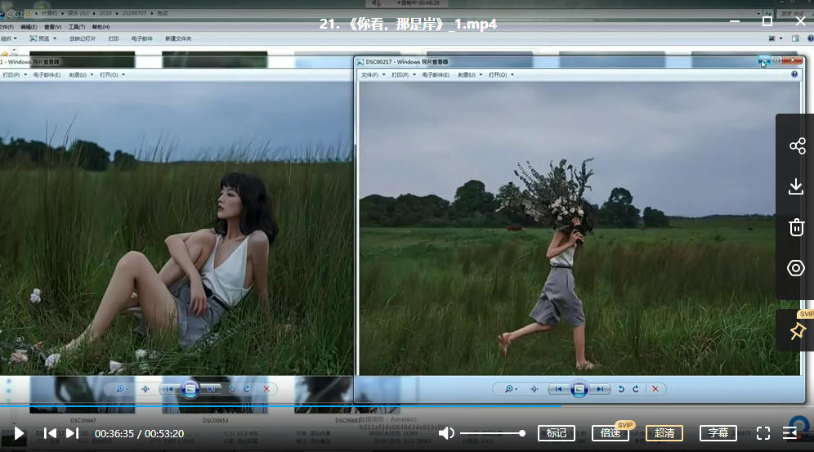The image size is (814, 452).
Task: Open the 字幕 subtitles button
Action: point(718,433)
